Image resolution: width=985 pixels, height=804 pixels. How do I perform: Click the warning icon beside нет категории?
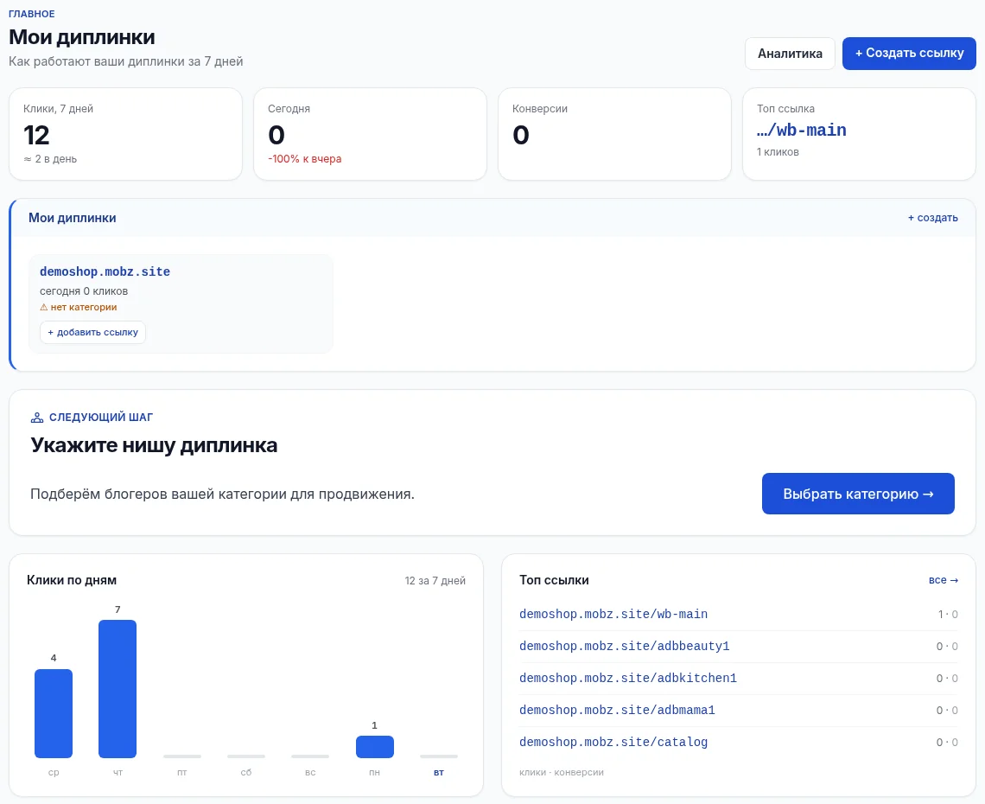(x=43, y=308)
